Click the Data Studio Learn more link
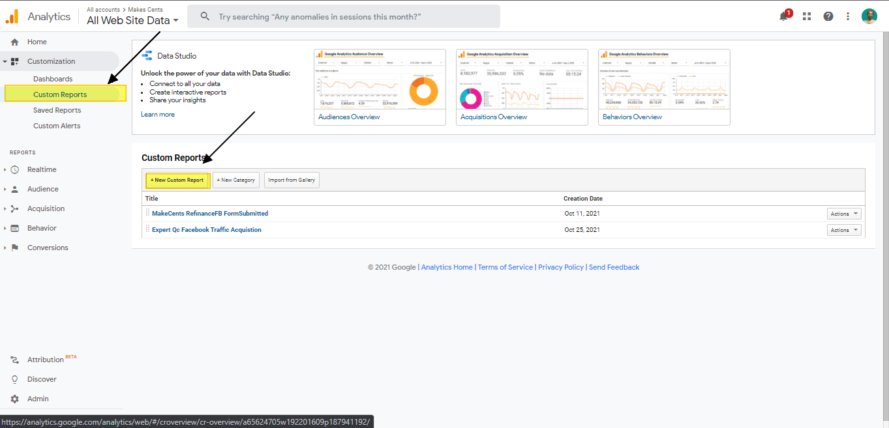This screenshot has width=889, height=428. (x=158, y=115)
